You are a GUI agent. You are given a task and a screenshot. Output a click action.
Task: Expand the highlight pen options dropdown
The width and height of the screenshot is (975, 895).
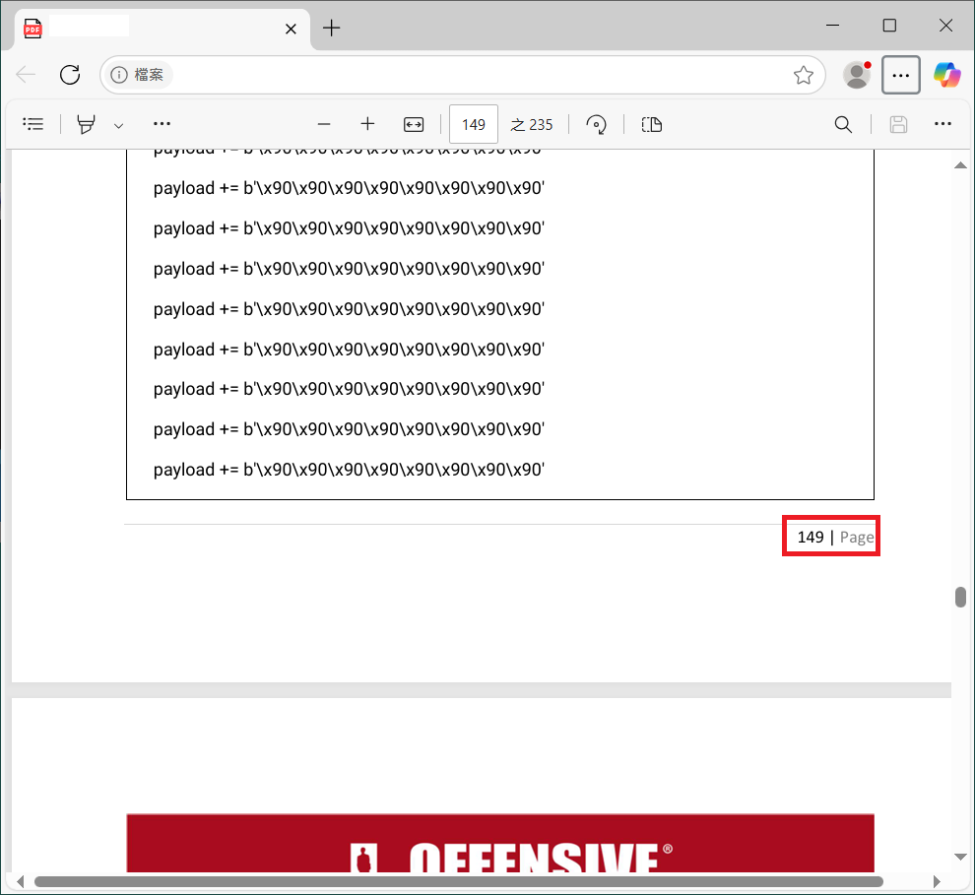pyautogui.click(x=118, y=125)
